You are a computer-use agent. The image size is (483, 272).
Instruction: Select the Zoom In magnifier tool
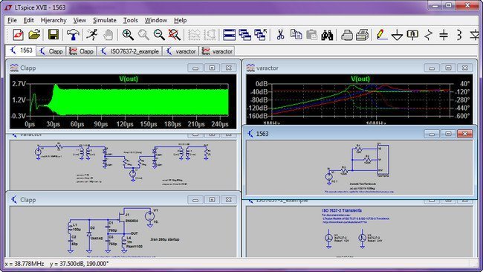pos(128,34)
